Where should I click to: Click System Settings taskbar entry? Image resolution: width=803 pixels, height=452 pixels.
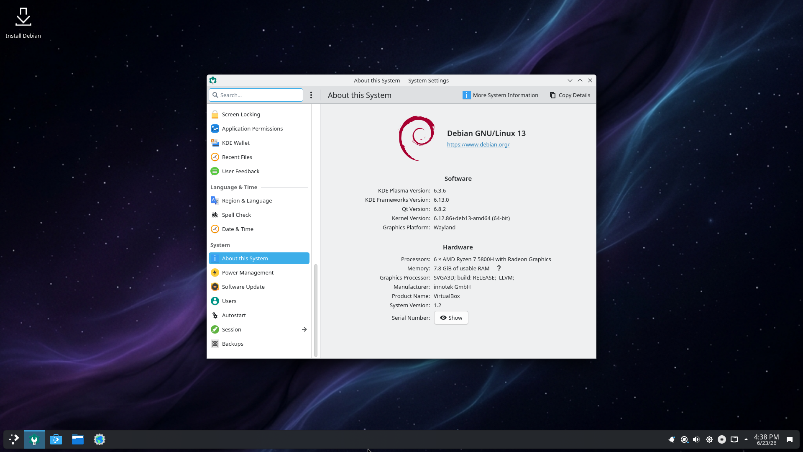click(34, 439)
